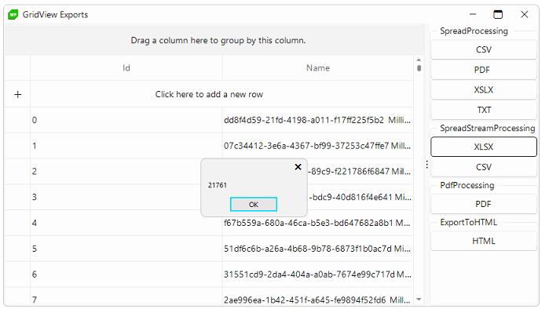Click the HTML export button
Viewport: 549px width, 320px height.
[484, 241]
